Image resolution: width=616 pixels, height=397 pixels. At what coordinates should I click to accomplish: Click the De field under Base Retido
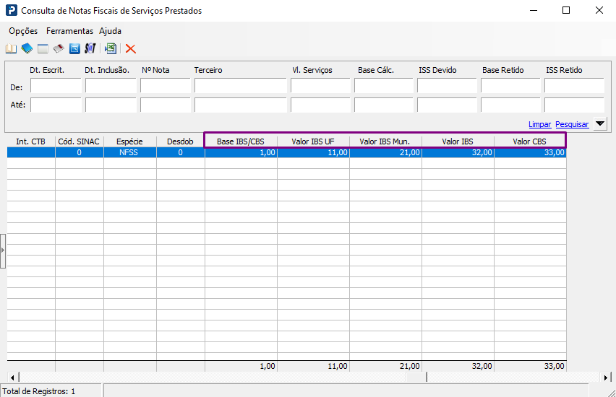510,86
